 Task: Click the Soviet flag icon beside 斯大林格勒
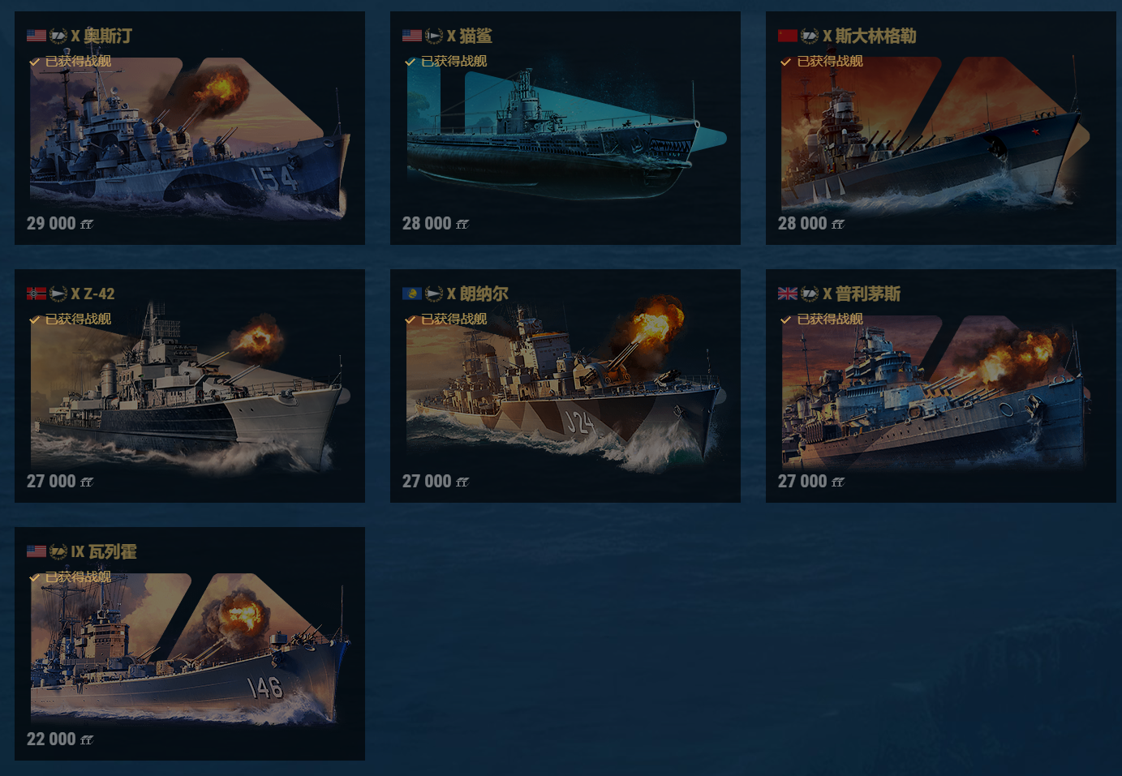[x=788, y=36]
